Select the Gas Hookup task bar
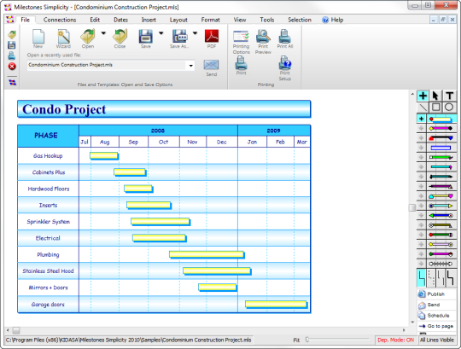The height and width of the screenshot is (349, 461). click(x=104, y=155)
